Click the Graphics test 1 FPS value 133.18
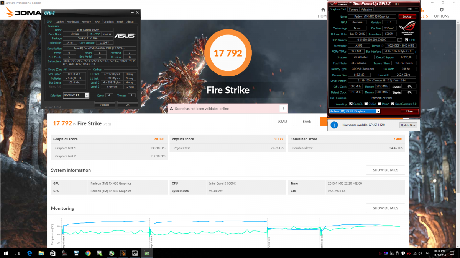 (158, 148)
